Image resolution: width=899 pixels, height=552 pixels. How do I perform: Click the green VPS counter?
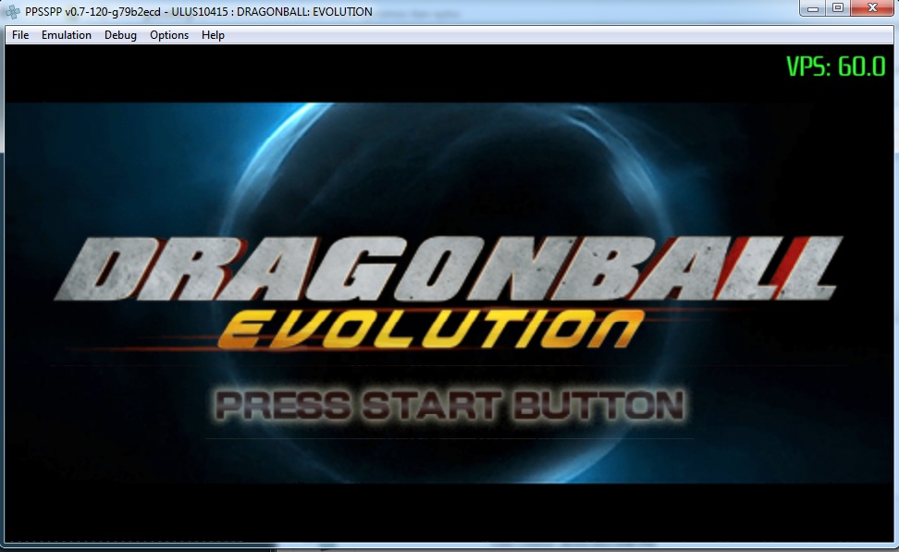tap(835, 67)
